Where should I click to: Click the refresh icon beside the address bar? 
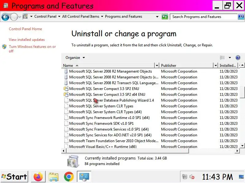165,17
